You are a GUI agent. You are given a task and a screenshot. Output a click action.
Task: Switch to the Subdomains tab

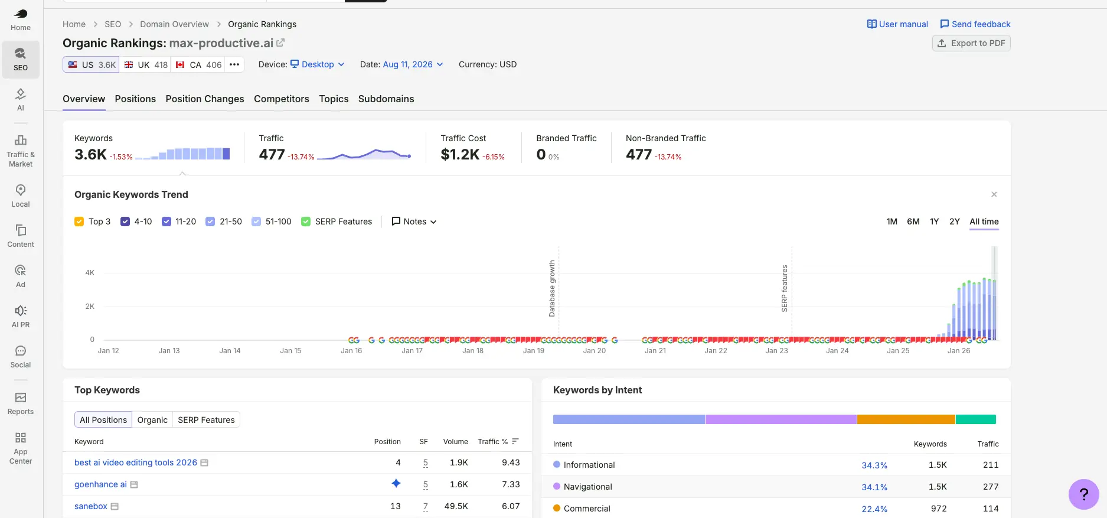point(386,99)
